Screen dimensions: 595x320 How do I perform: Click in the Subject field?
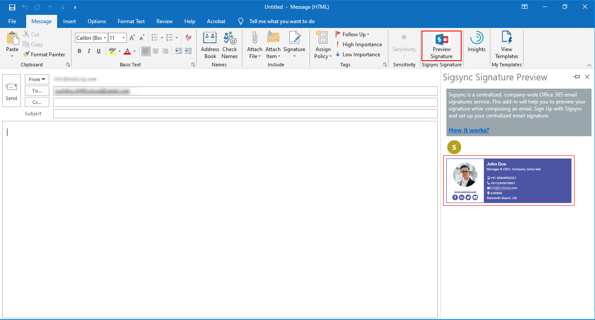coord(245,114)
